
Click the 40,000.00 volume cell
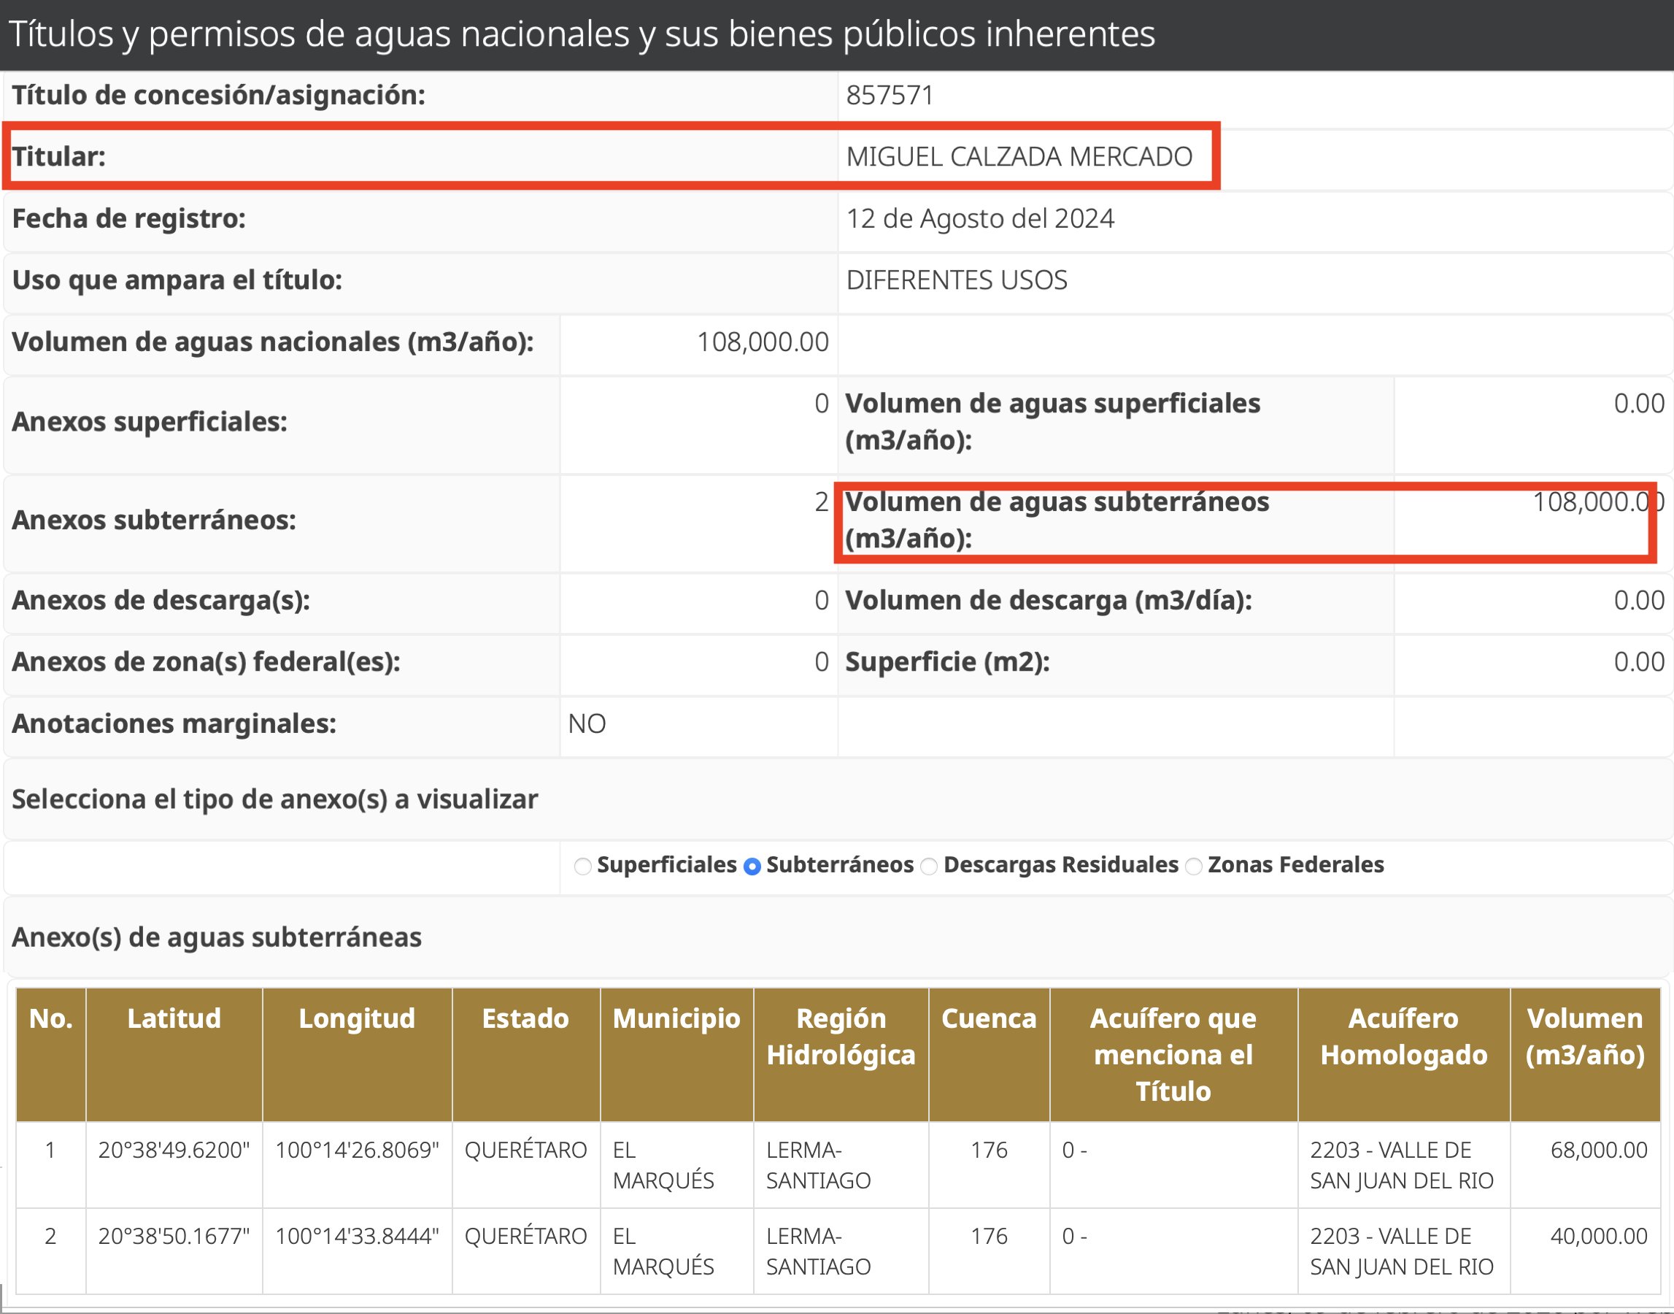click(x=1599, y=1236)
